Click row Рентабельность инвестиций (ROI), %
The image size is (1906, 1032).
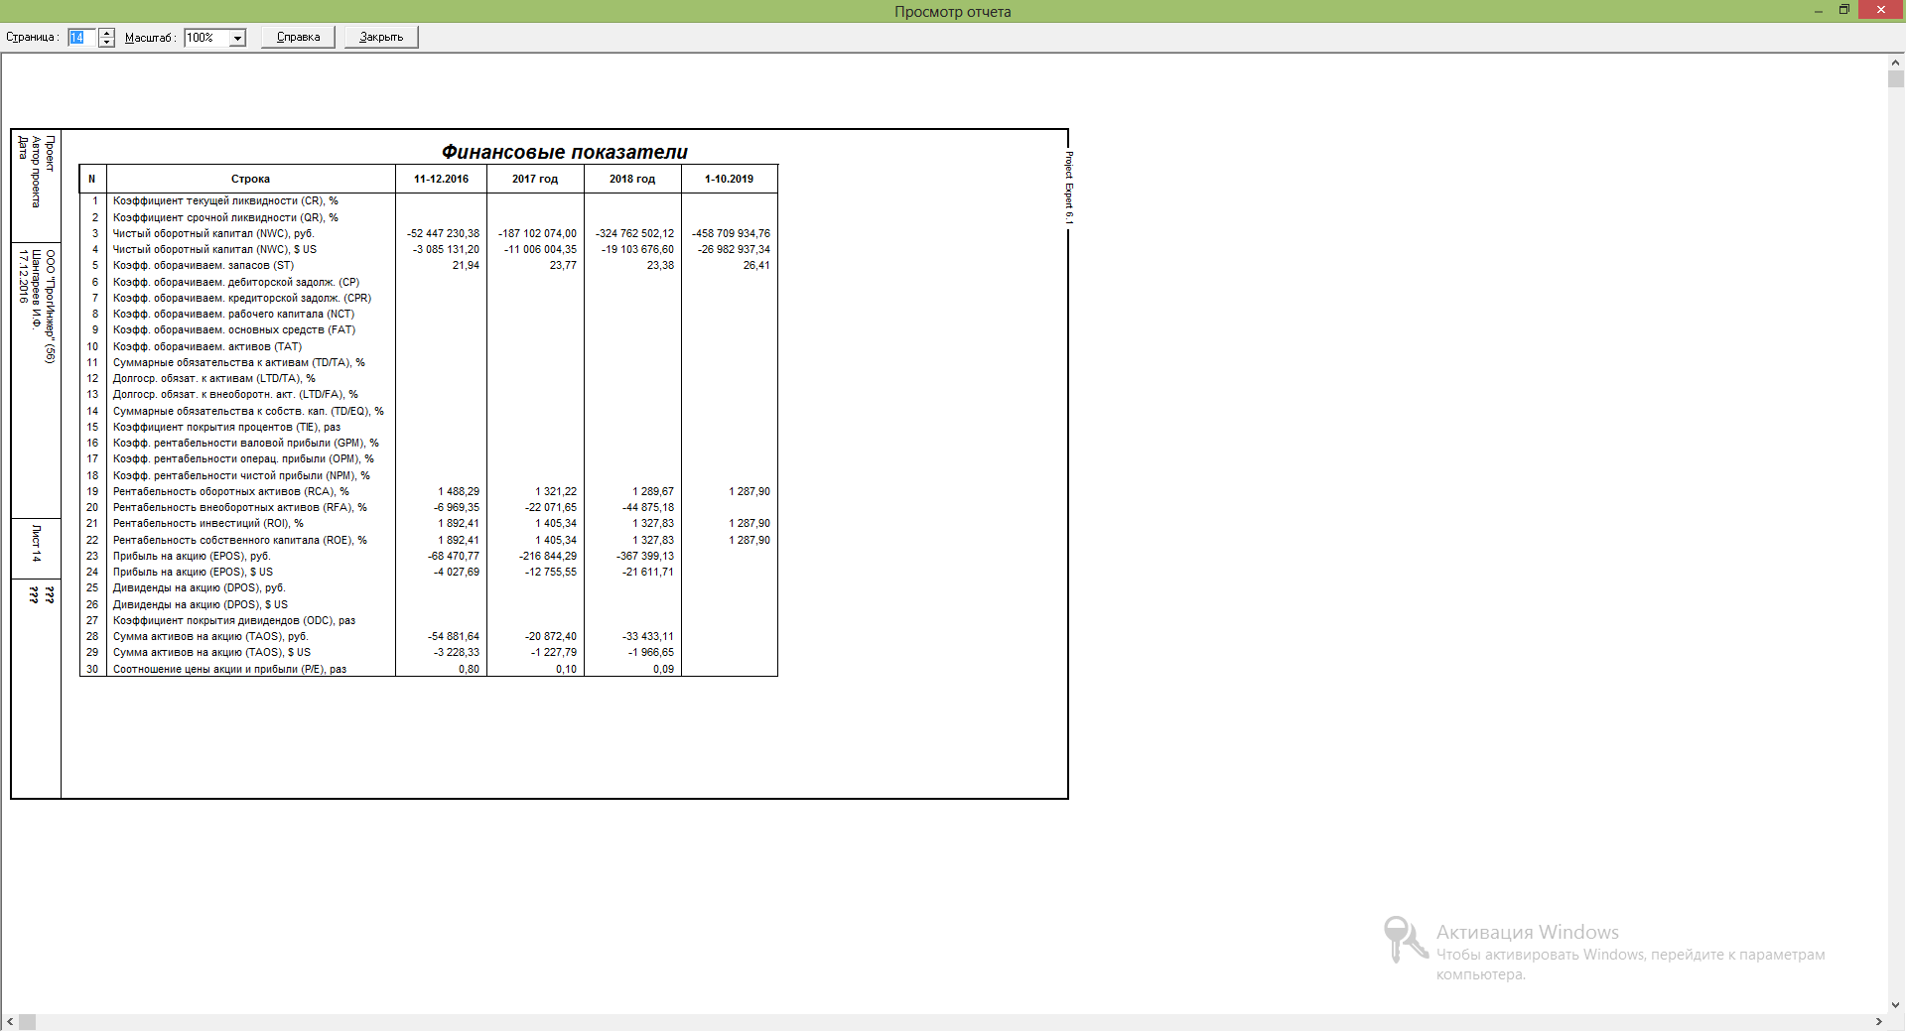pyautogui.click(x=428, y=523)
